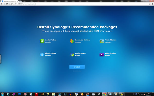The image size is (154, 96).
Task: Click the blue Install button
Action: [77, 67]
